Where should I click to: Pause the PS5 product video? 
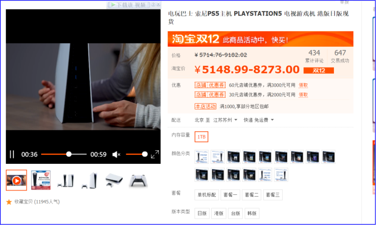click(12, 154)
